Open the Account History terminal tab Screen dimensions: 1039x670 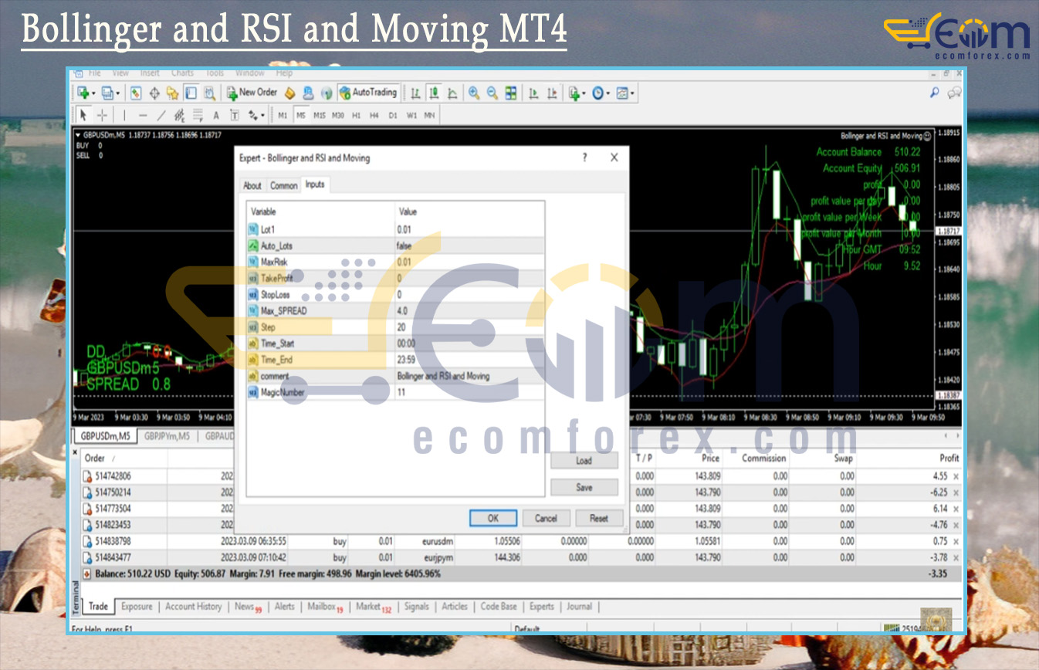click(193, 607)
